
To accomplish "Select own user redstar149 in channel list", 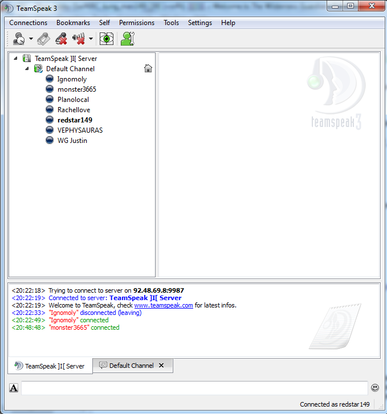I will coord(75,120).
